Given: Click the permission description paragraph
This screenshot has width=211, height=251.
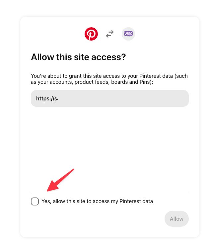Looking at the screenshot, I should (x=109, y=79).
